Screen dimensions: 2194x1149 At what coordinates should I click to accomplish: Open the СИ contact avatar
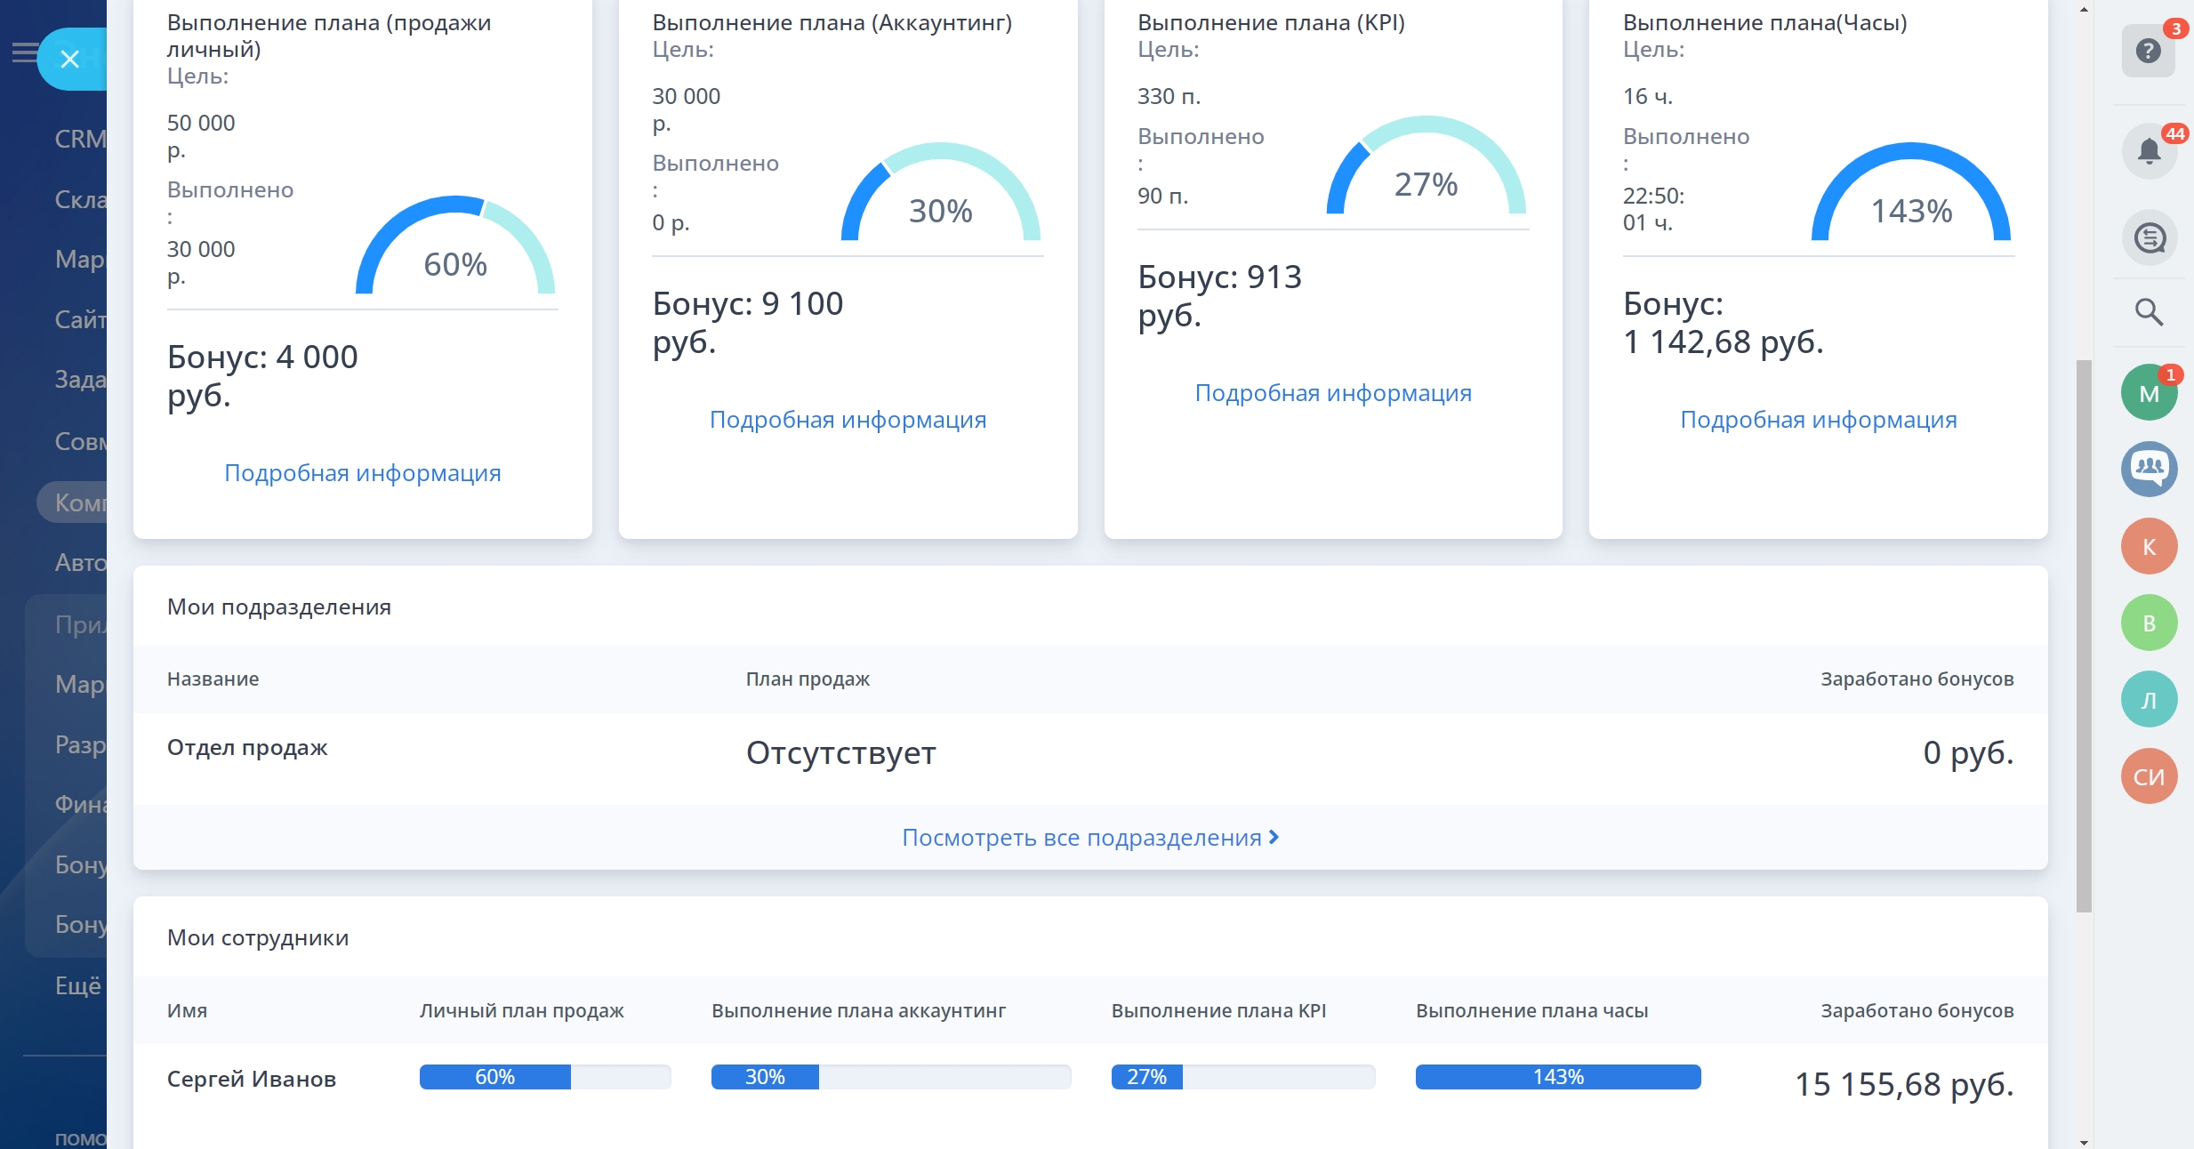(x=2149, y=775)
